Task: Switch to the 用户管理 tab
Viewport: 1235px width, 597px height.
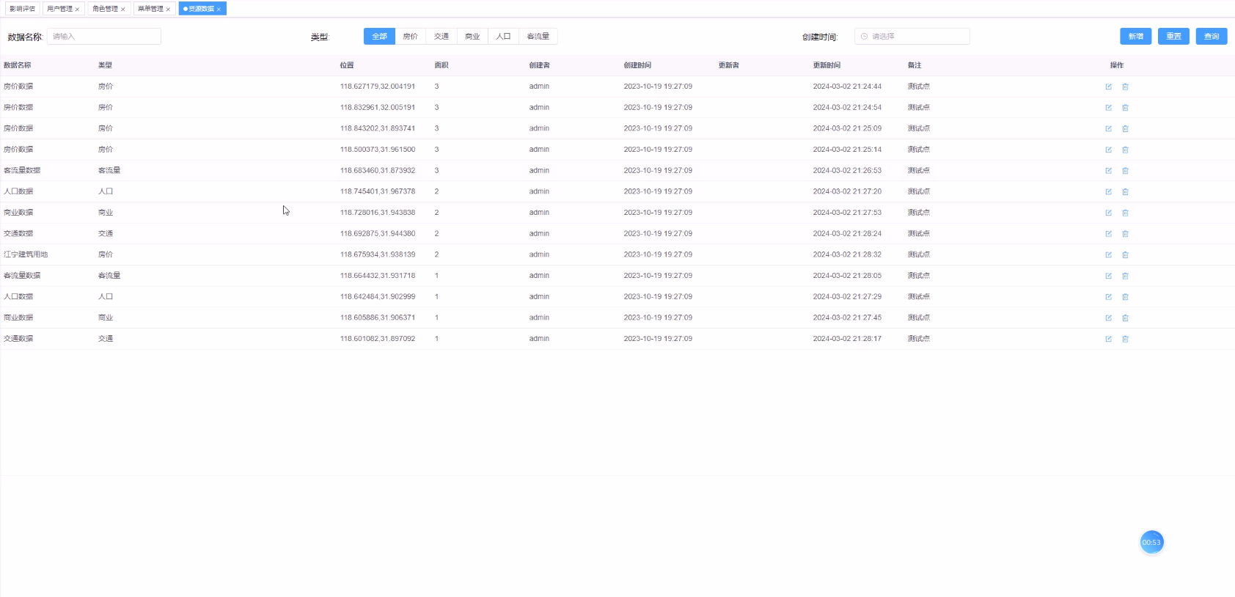Action: [x=59, y=9]
